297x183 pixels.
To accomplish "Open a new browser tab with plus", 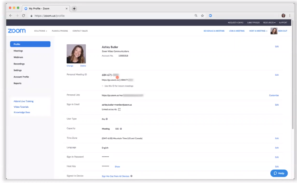I will coord(74,9).
